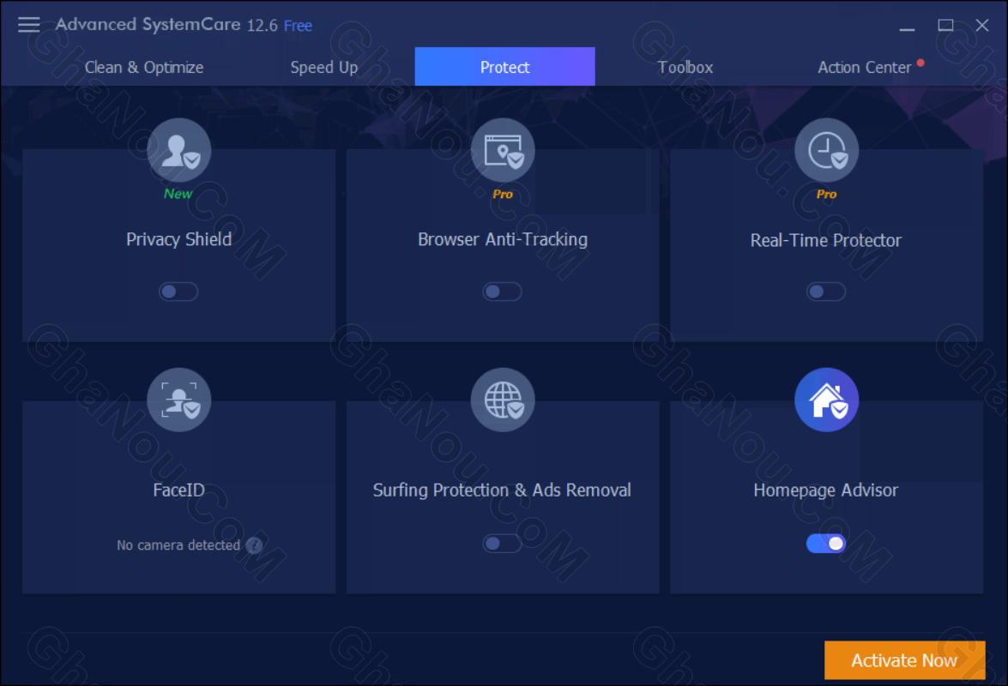
Task: Disable the Homepage Advisor toggle
Action: click(826, 544)
